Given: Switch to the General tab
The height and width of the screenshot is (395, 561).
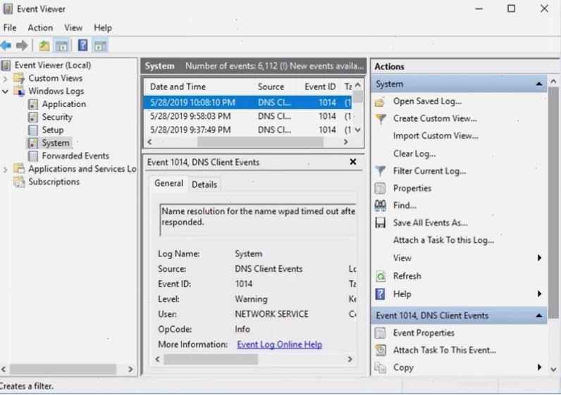Looking at the screenshot, I should (x=168, y=183).
